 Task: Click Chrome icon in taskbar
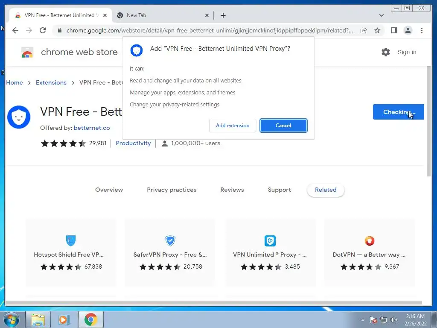[x=90, y=319]
